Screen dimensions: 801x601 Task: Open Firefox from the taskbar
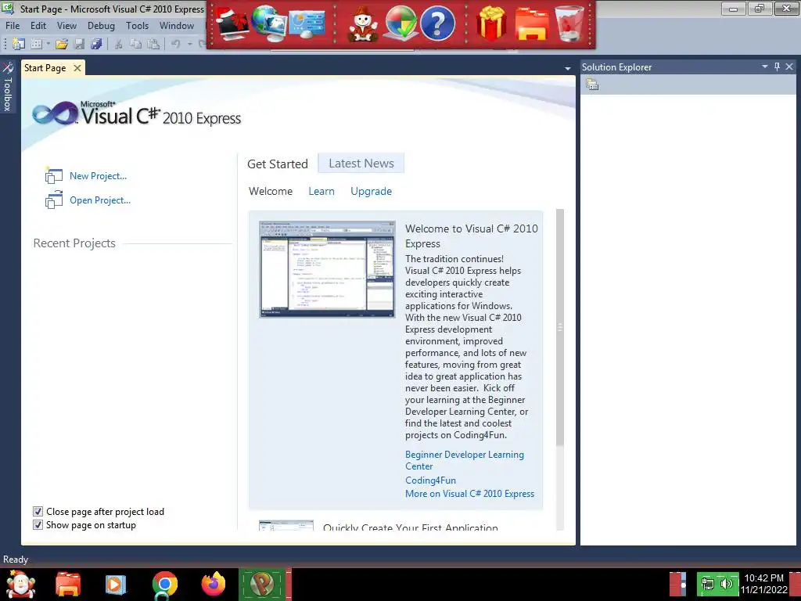click(214, 584)
